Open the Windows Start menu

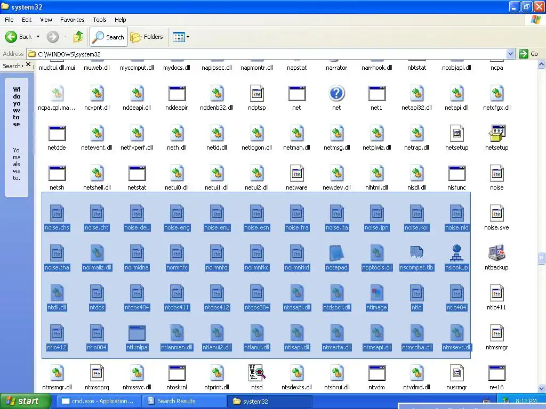(x=25, y=401)
